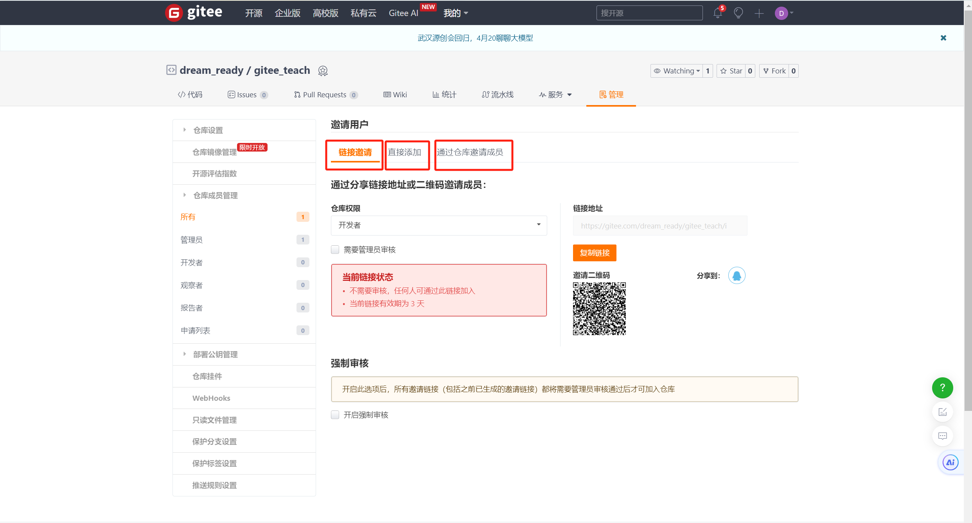Click the 复制链接 button

click(594, 253)
